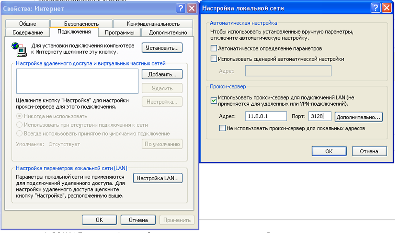Select Всегда использовать принятое по умолчанию подключение

click(x=93, y=134)
